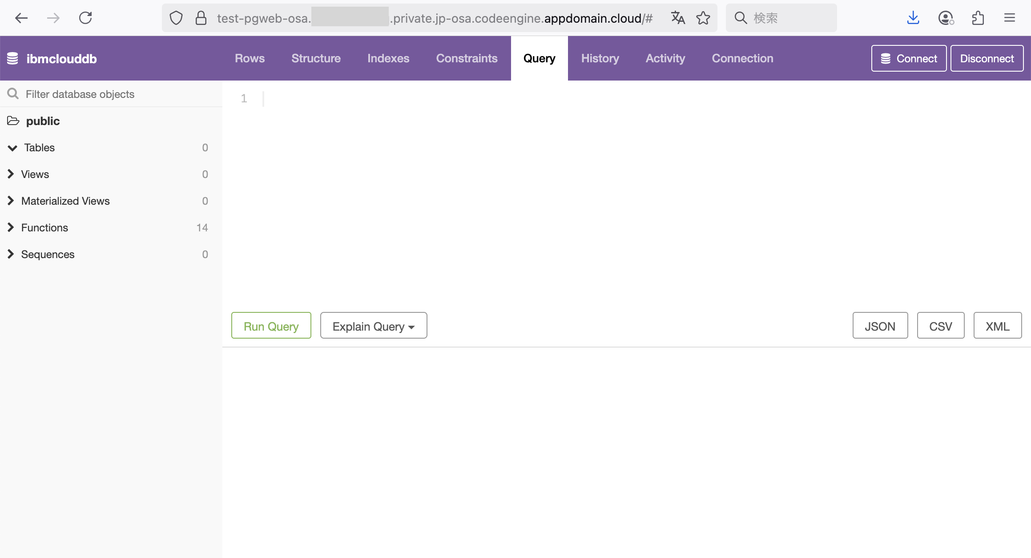Export results using the CSV button
Screen dimensions: 1031x558
[940, 326]
